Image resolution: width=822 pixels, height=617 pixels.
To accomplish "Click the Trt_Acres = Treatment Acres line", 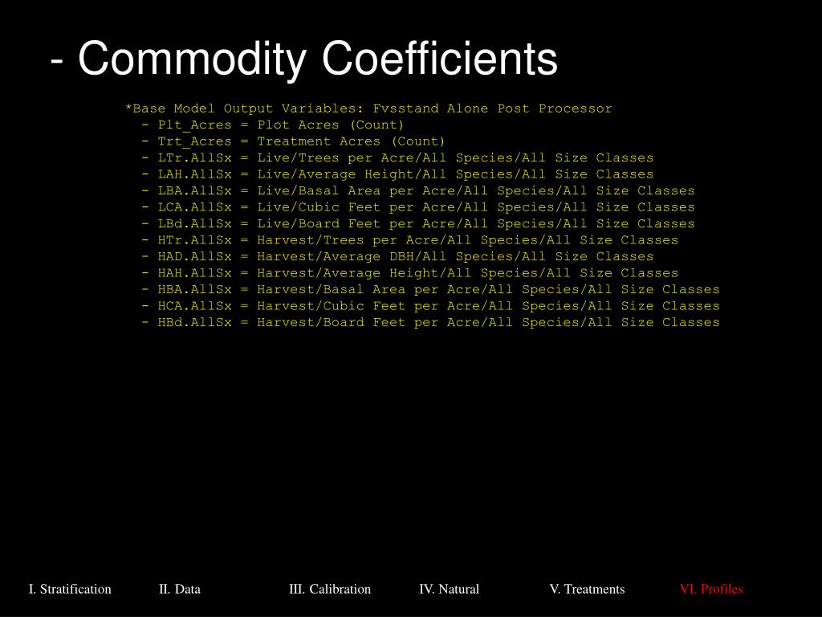I will 293,141.
